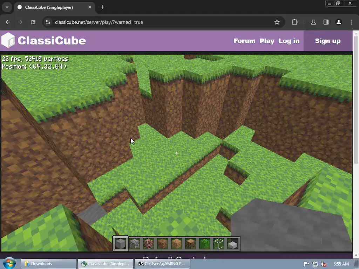Click the Show desktop button
The height and width of the screenshot is (269, 359).
[x=357, y=264]
